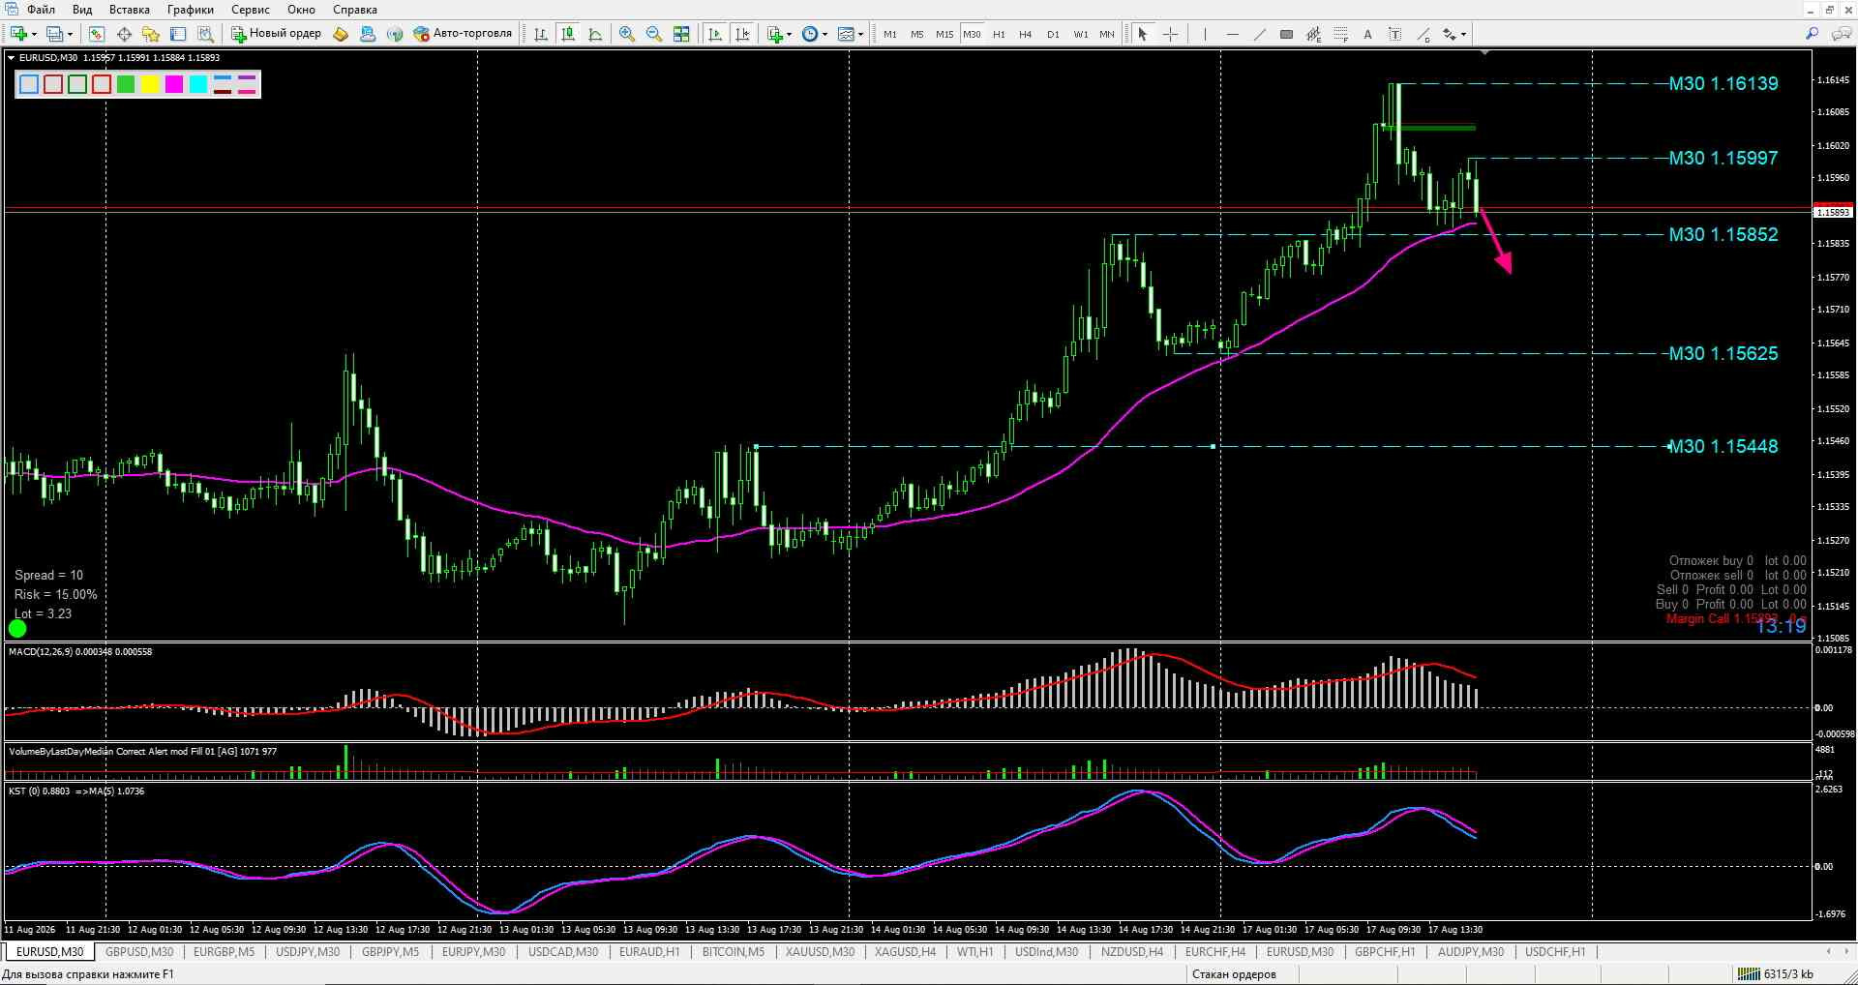1858x985 pixels.
Task: Zoom out on the chart
Action: (x=654, y=34)
